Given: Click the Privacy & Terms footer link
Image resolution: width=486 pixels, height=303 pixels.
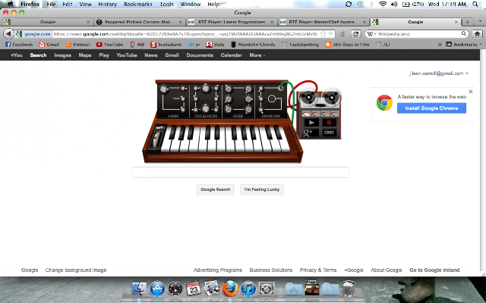Looking at the screenshot, I should (x=318, y=270).
